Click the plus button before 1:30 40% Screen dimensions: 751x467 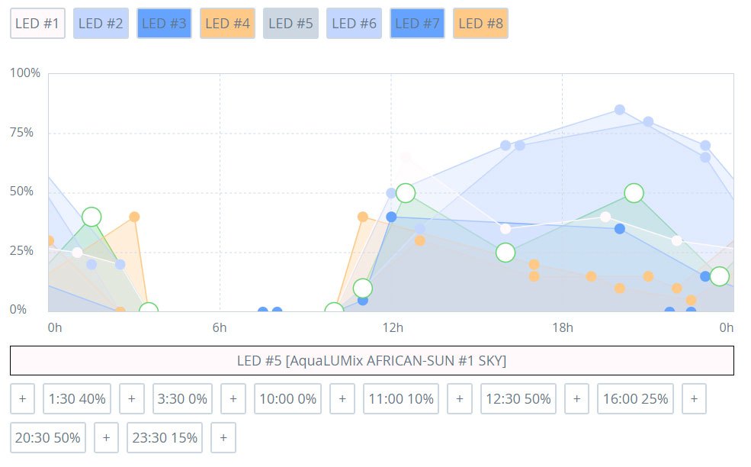(x=23, y=398)
